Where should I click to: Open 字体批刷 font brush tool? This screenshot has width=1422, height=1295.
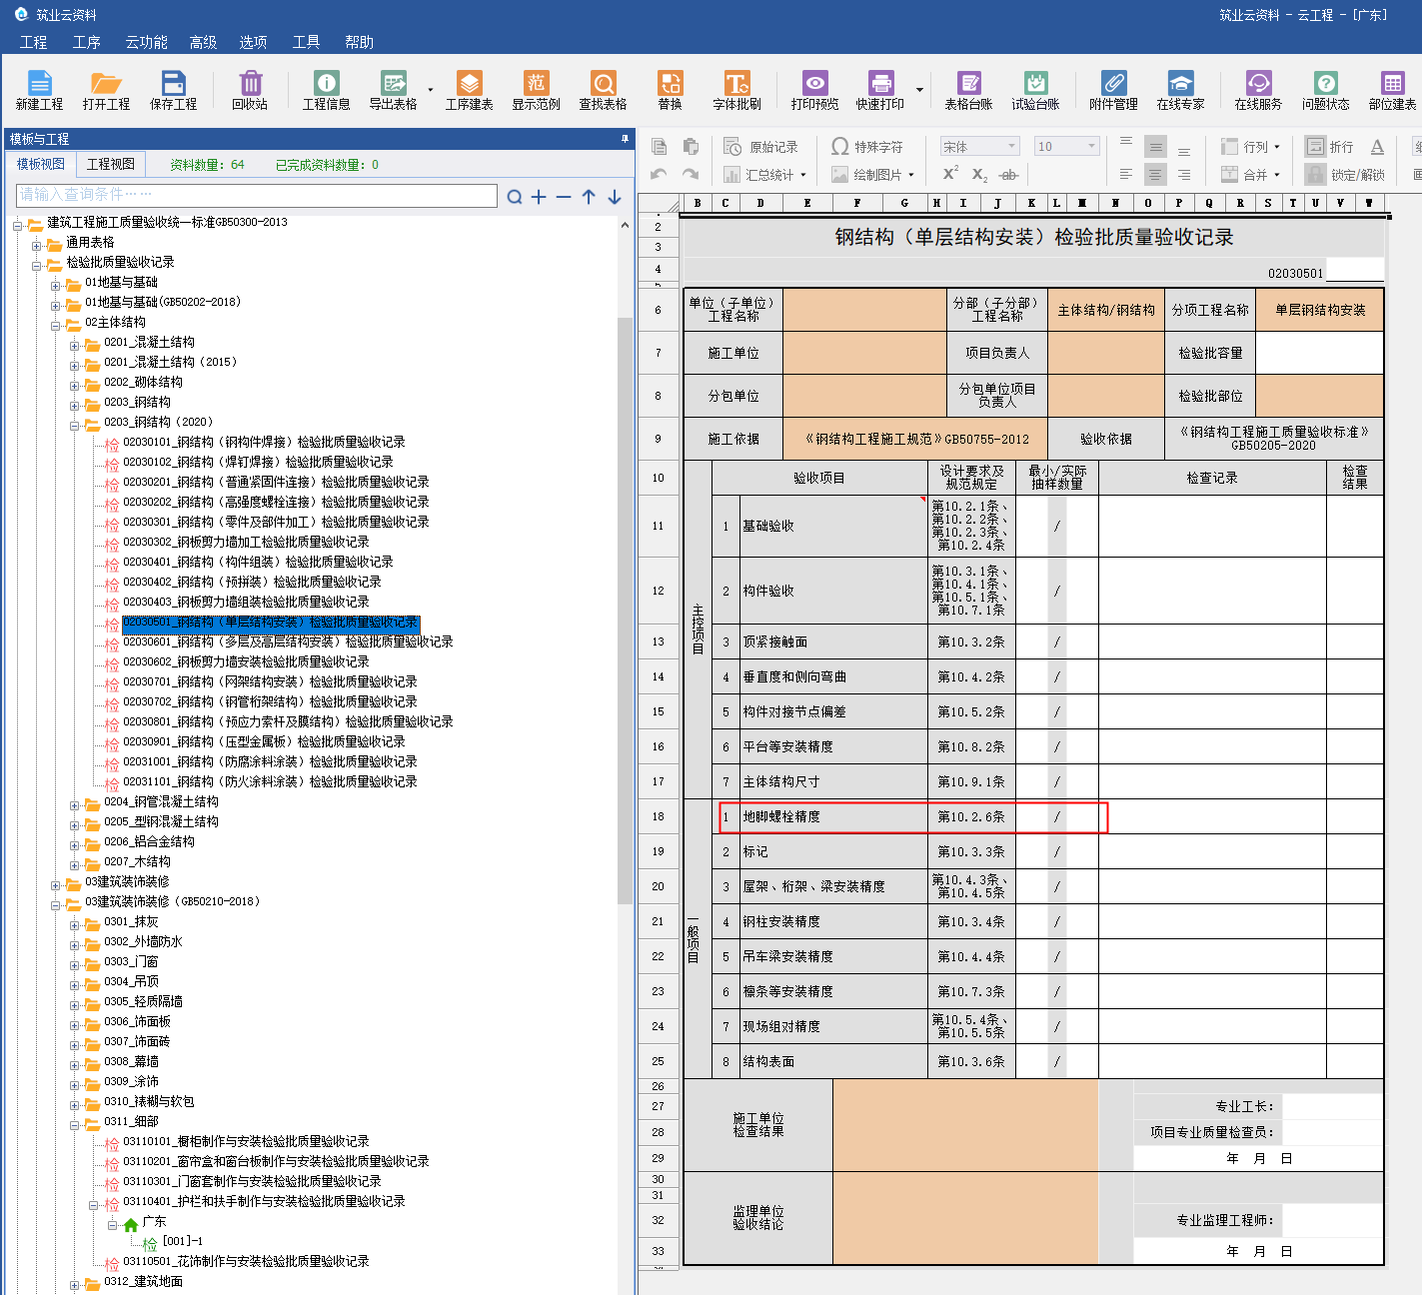point(736,90)
